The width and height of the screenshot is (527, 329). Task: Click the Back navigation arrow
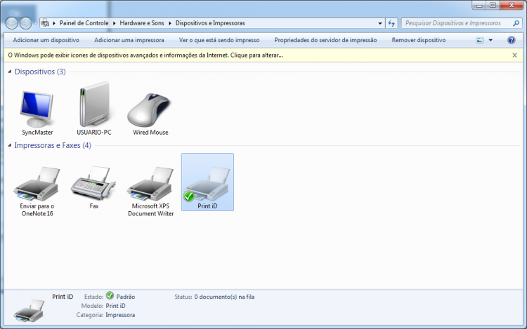pos(12,23)
